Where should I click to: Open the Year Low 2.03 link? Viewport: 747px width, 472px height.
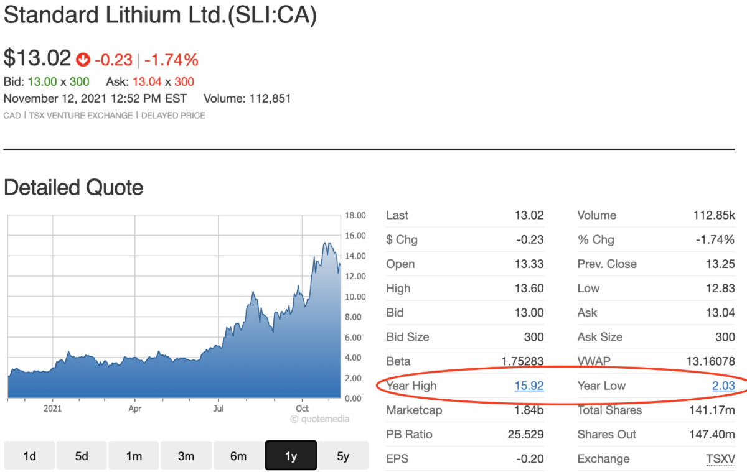coord(723,386)
